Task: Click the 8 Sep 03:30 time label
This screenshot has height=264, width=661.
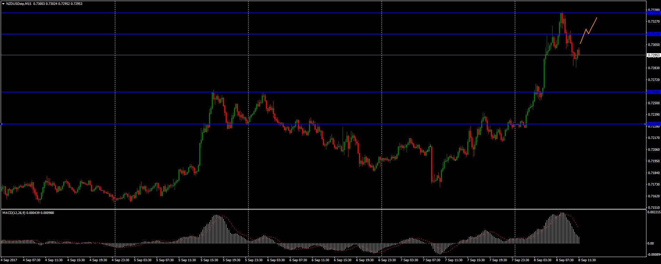Action: 543,260
